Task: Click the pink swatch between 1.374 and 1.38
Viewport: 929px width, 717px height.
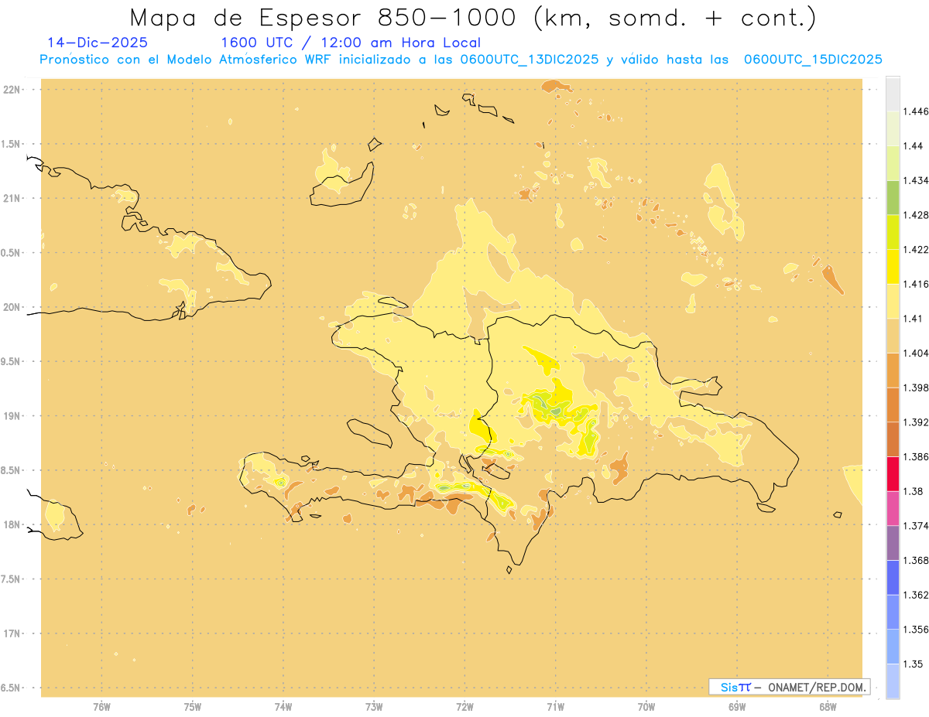Action: pyautogui.click(x=893, y=508)
